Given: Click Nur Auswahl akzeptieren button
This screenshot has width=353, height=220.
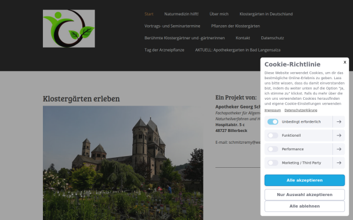Looking at the screenshot, I should [304, 195].
